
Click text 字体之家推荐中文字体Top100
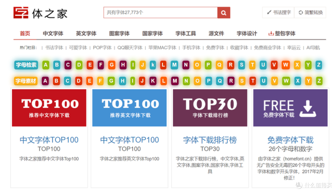tap(49, 159)
